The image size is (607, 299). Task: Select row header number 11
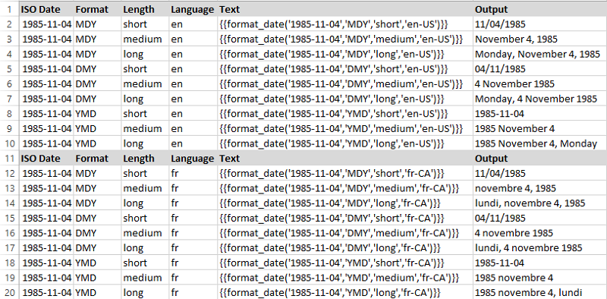[9, 159]
